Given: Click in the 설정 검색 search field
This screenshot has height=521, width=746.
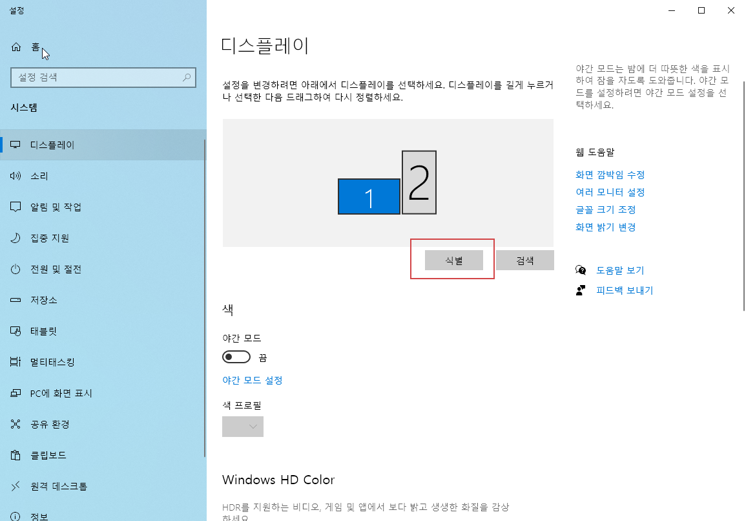Looking at the screenshot, I should click(x=103, y=77).
